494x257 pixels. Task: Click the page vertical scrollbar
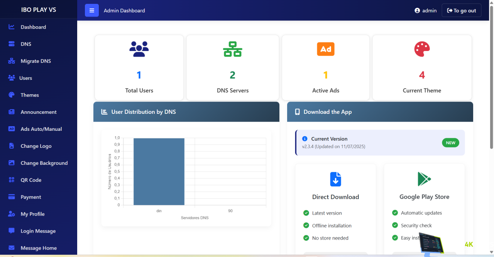491,77
